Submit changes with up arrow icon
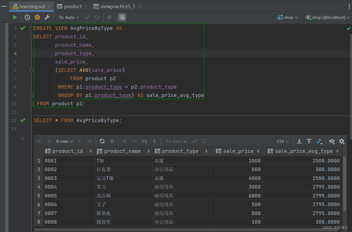This screenshot has width=352, height=232. tap(154, 141)
